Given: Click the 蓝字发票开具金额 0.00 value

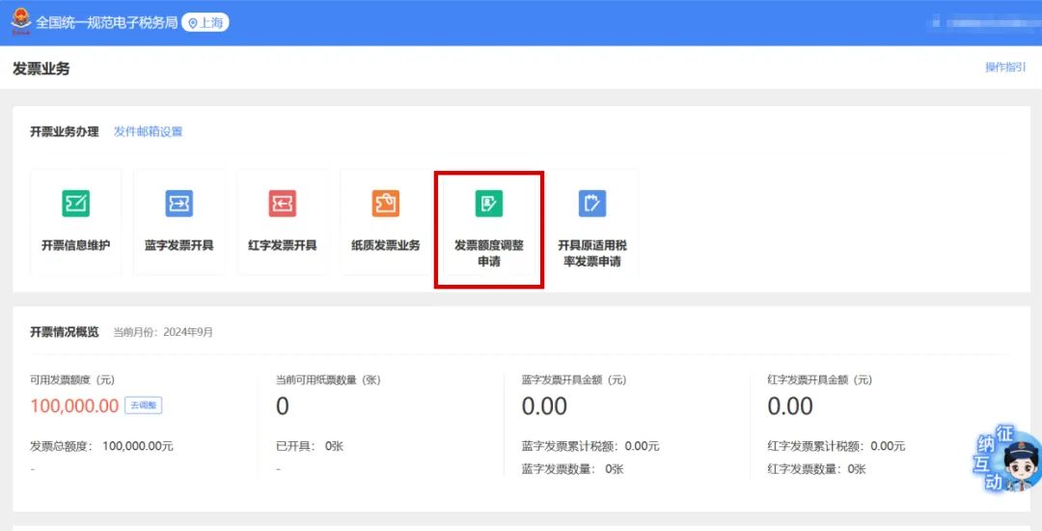Looking at the screenshot, I should point(544,406).
